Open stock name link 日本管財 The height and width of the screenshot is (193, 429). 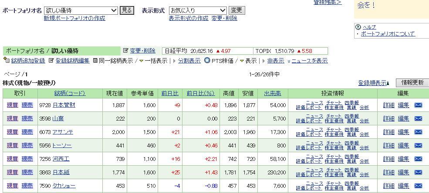click(x=64, y=105)
